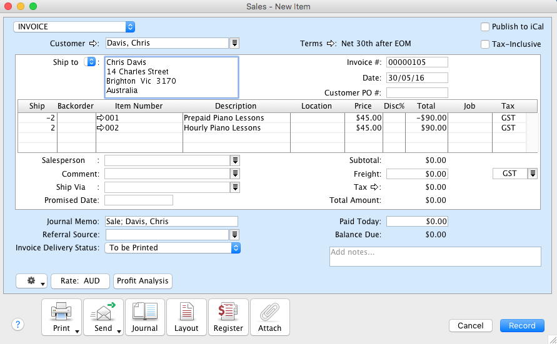Click the arrow beside item number 001
Screen dimensions: 557x344
[100, 118]
